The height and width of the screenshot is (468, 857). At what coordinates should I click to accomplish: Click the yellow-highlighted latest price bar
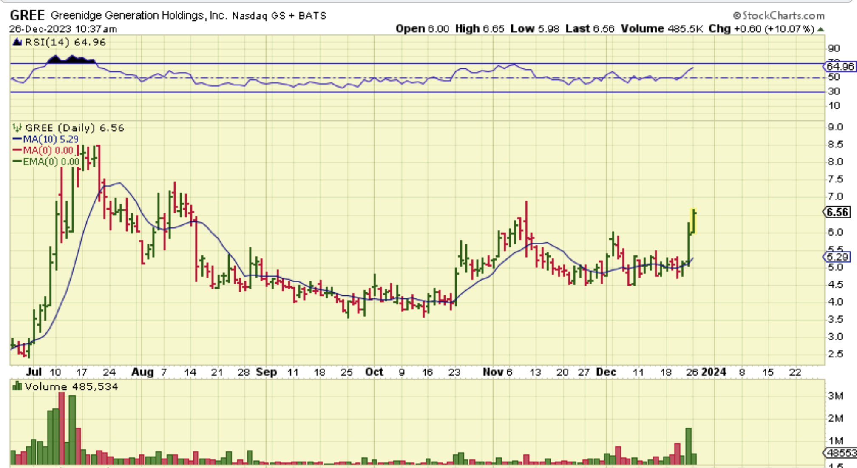[693, 221]
